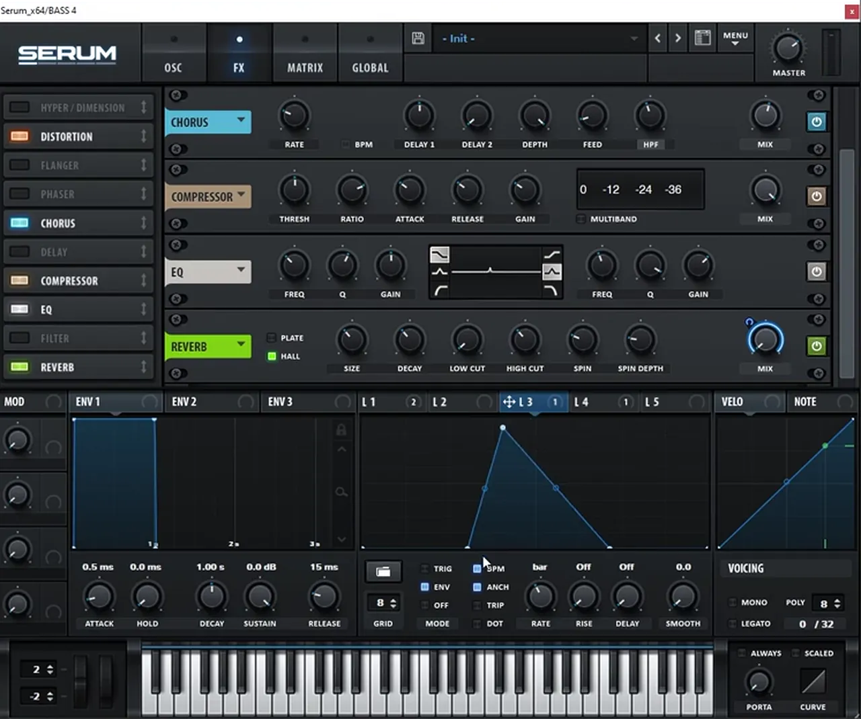Viewport: 861px width, 719px height.
Task: Open the LFO shape folder icon
Action: click(383, 572)
